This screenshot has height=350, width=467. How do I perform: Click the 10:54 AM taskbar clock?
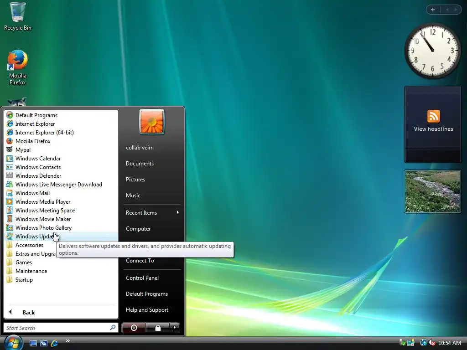pyautogui.click(x=450, y=343)
